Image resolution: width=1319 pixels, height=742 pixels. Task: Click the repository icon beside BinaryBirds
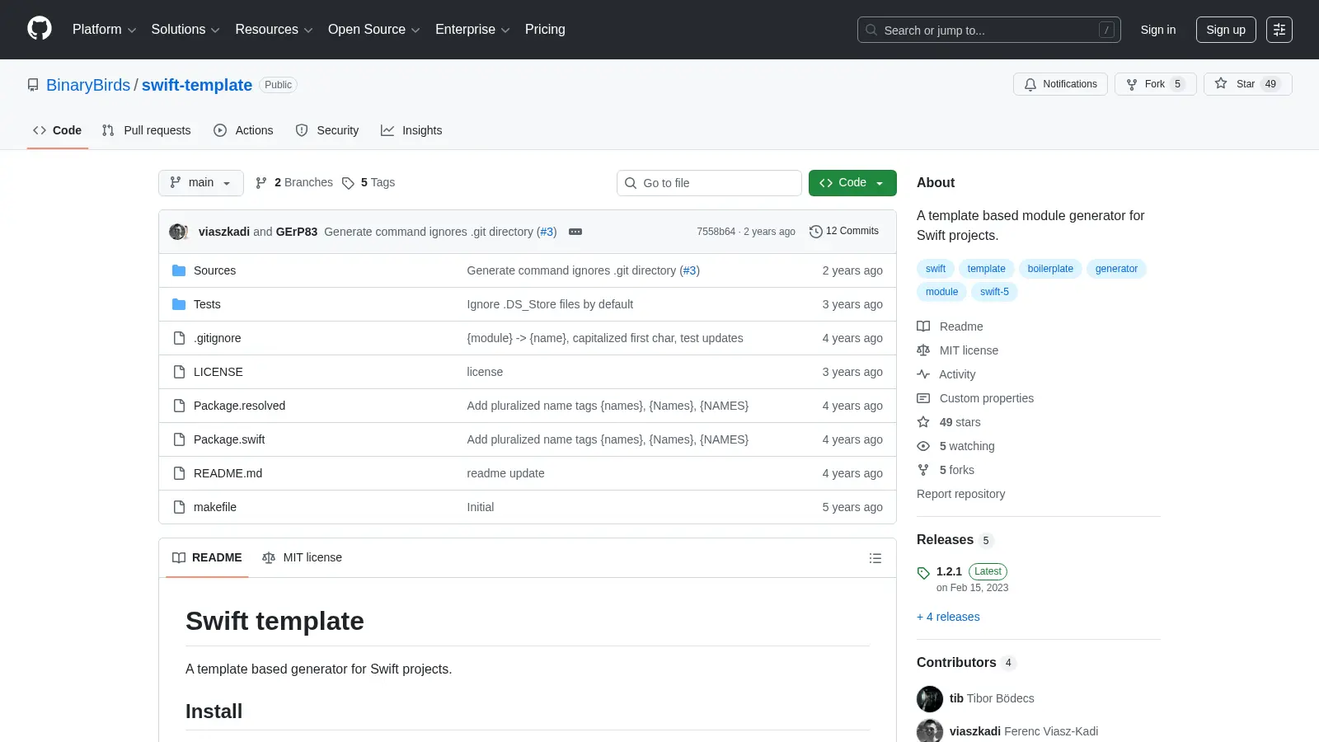pos(33,85)
